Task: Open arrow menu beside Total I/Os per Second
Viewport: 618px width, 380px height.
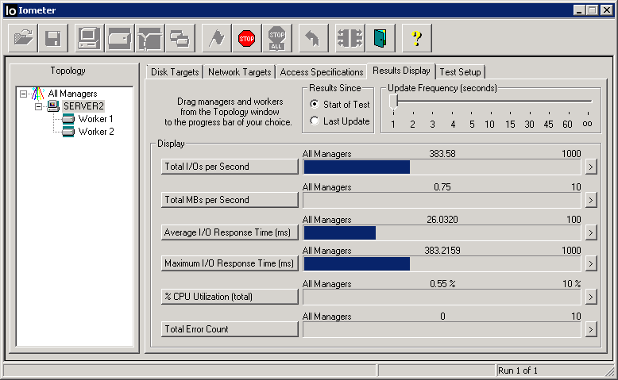Action: point(590,167)
